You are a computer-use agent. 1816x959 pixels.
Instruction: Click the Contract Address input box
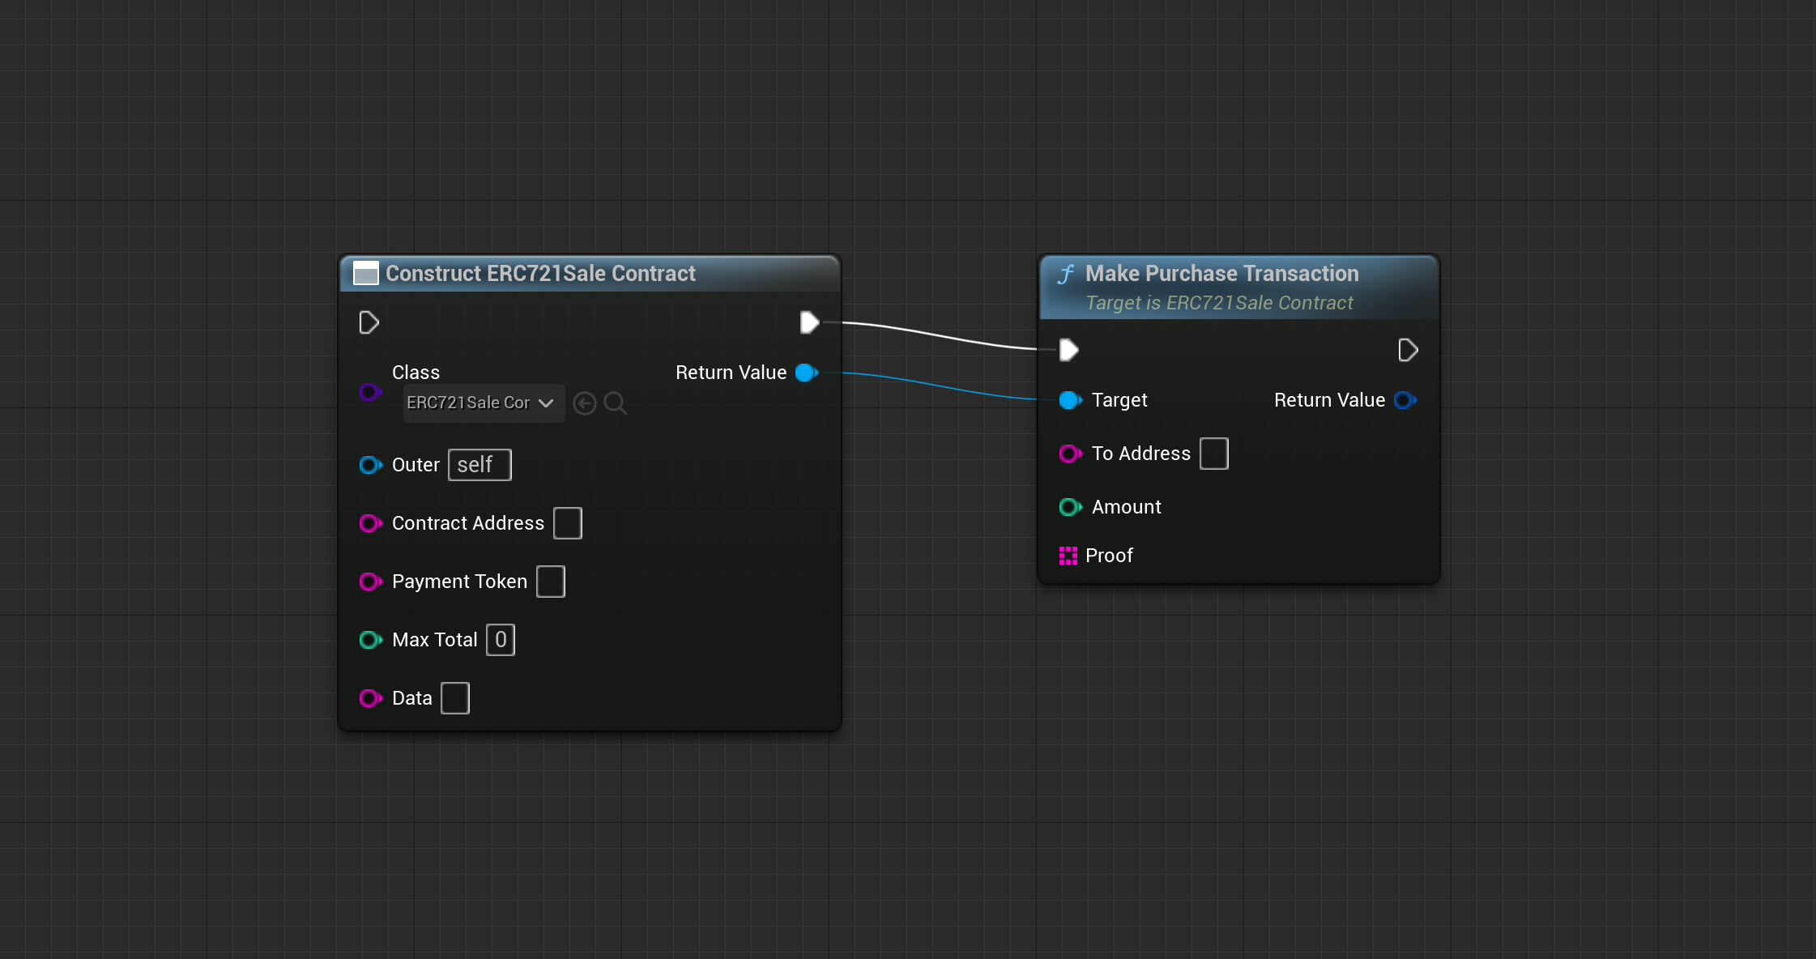[567, 523]
